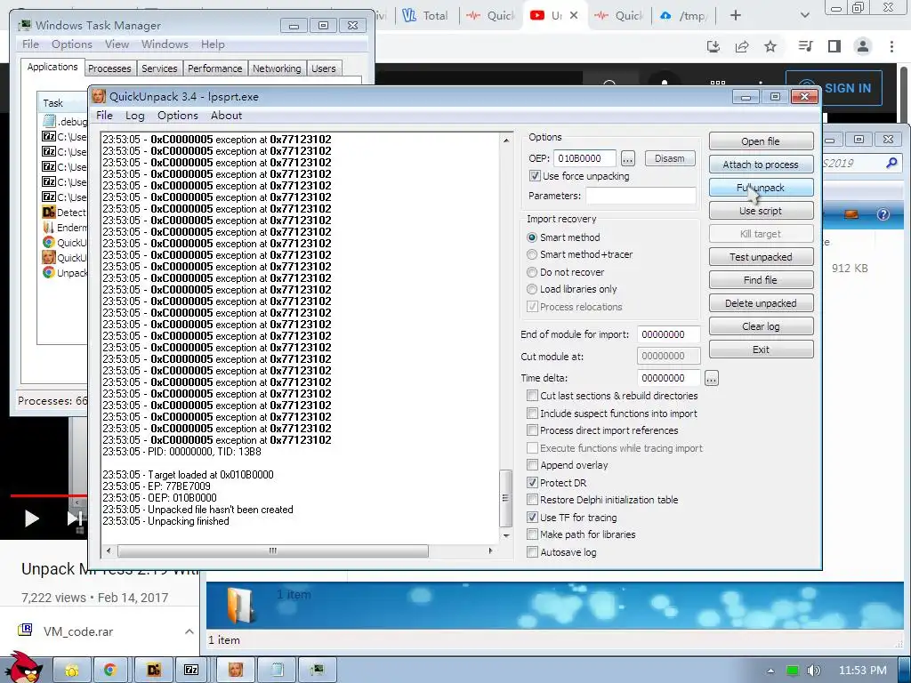Viewport: 911px width, 683px height.
Task: Click the Time delta input field
Action: pos(668,378)
